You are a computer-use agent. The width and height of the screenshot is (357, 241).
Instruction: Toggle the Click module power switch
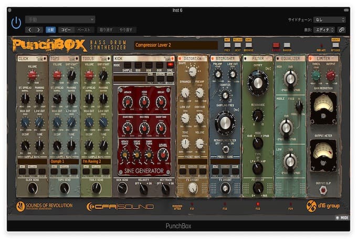pos(45,59)
